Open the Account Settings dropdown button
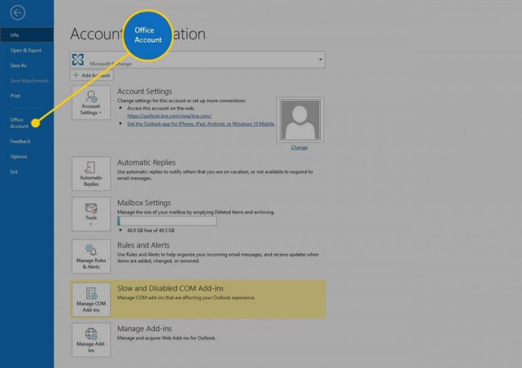Screen dimensions: 522x368 (x=91, y=103)
